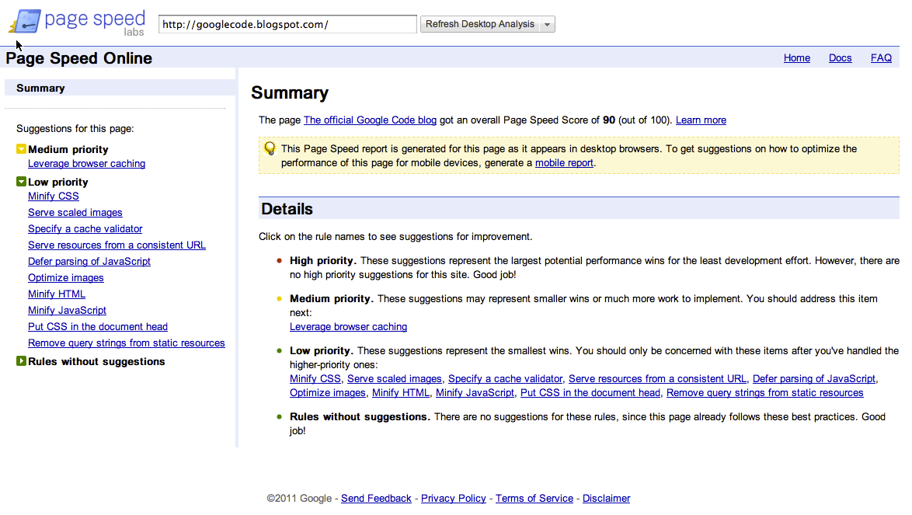912x515 pixels.
Task: Open Defer parsing of JavaScript in the Details list
Action: pos(813,378)
